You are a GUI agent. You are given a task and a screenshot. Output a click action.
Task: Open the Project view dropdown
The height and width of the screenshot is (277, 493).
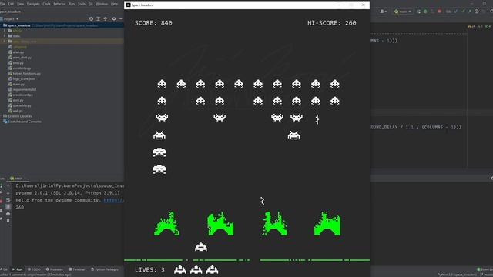(10, 18)
